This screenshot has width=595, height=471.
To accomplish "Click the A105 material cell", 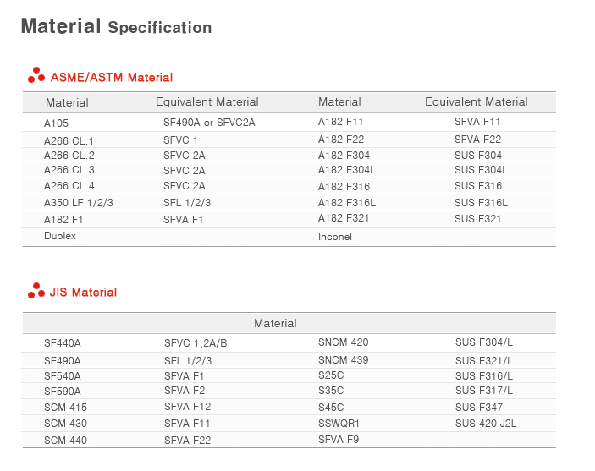I will pos(56,123).
